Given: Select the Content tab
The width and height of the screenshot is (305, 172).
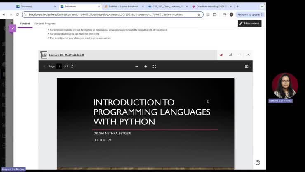Looking at the screenshot, I should [x=25, y=24].
